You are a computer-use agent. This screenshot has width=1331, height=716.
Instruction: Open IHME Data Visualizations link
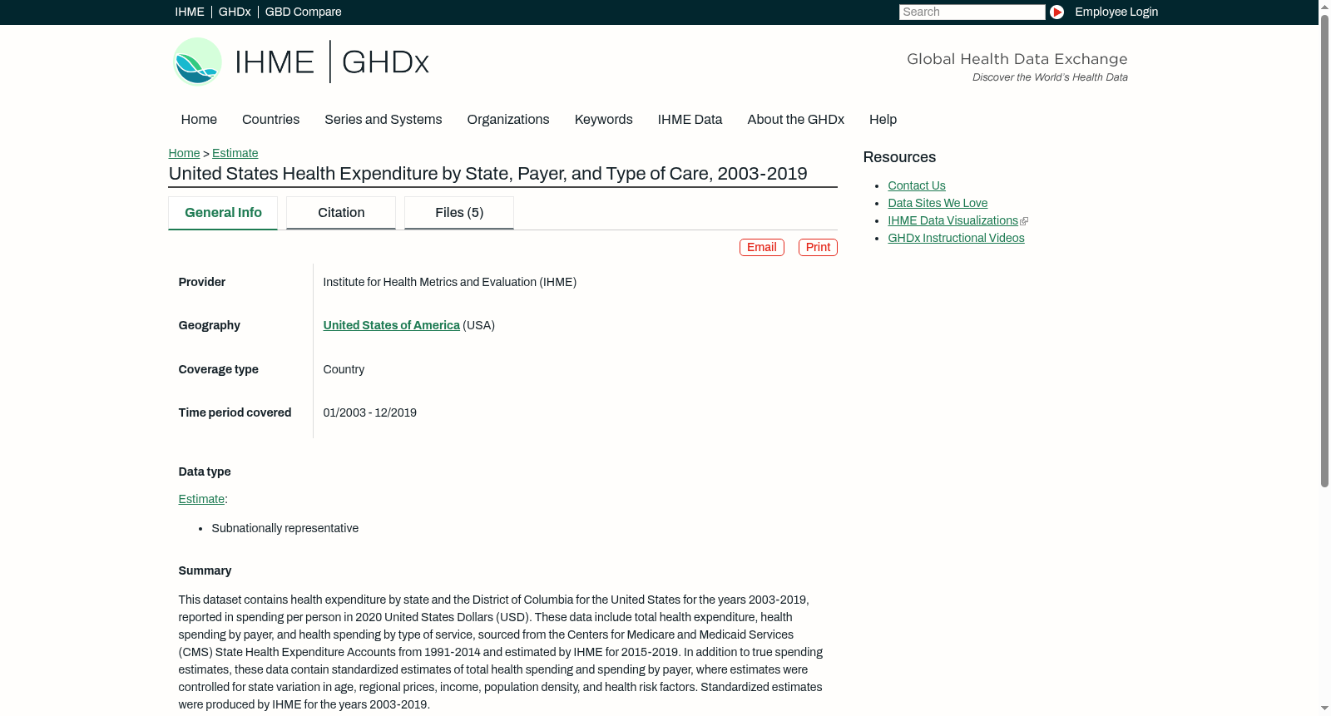pyautogui.click(x=953, y=220)
